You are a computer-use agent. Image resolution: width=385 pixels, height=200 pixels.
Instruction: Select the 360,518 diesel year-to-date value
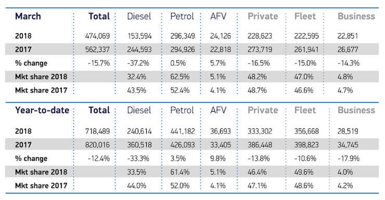pyautogui.click(x=139, y=145)
